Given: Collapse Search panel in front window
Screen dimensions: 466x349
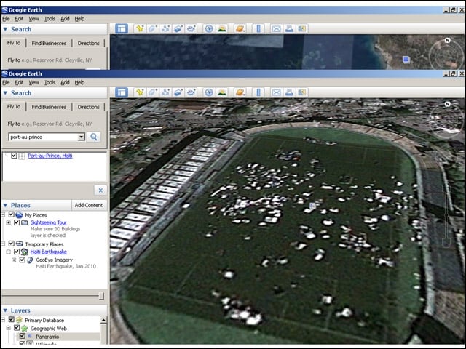Looking at the screenshot, I should click(x=5, y=93).
